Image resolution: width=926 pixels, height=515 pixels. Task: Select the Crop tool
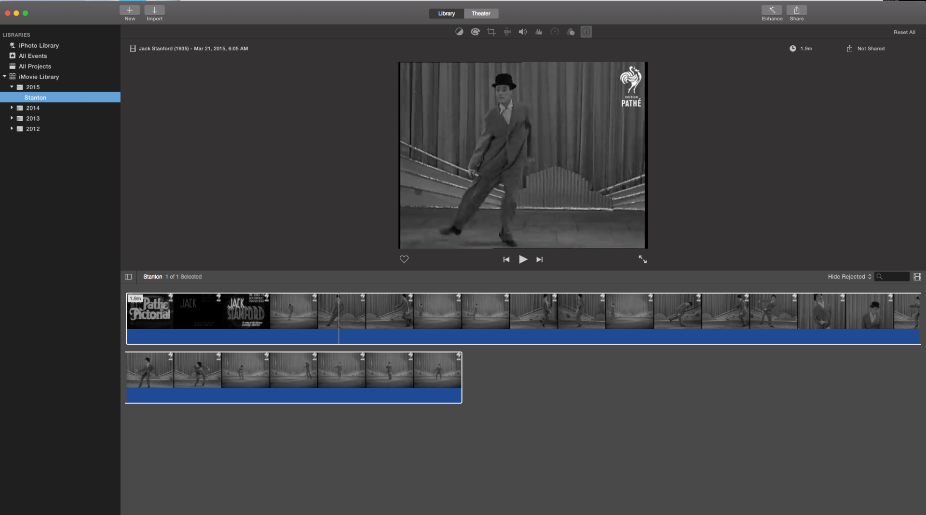491,32
